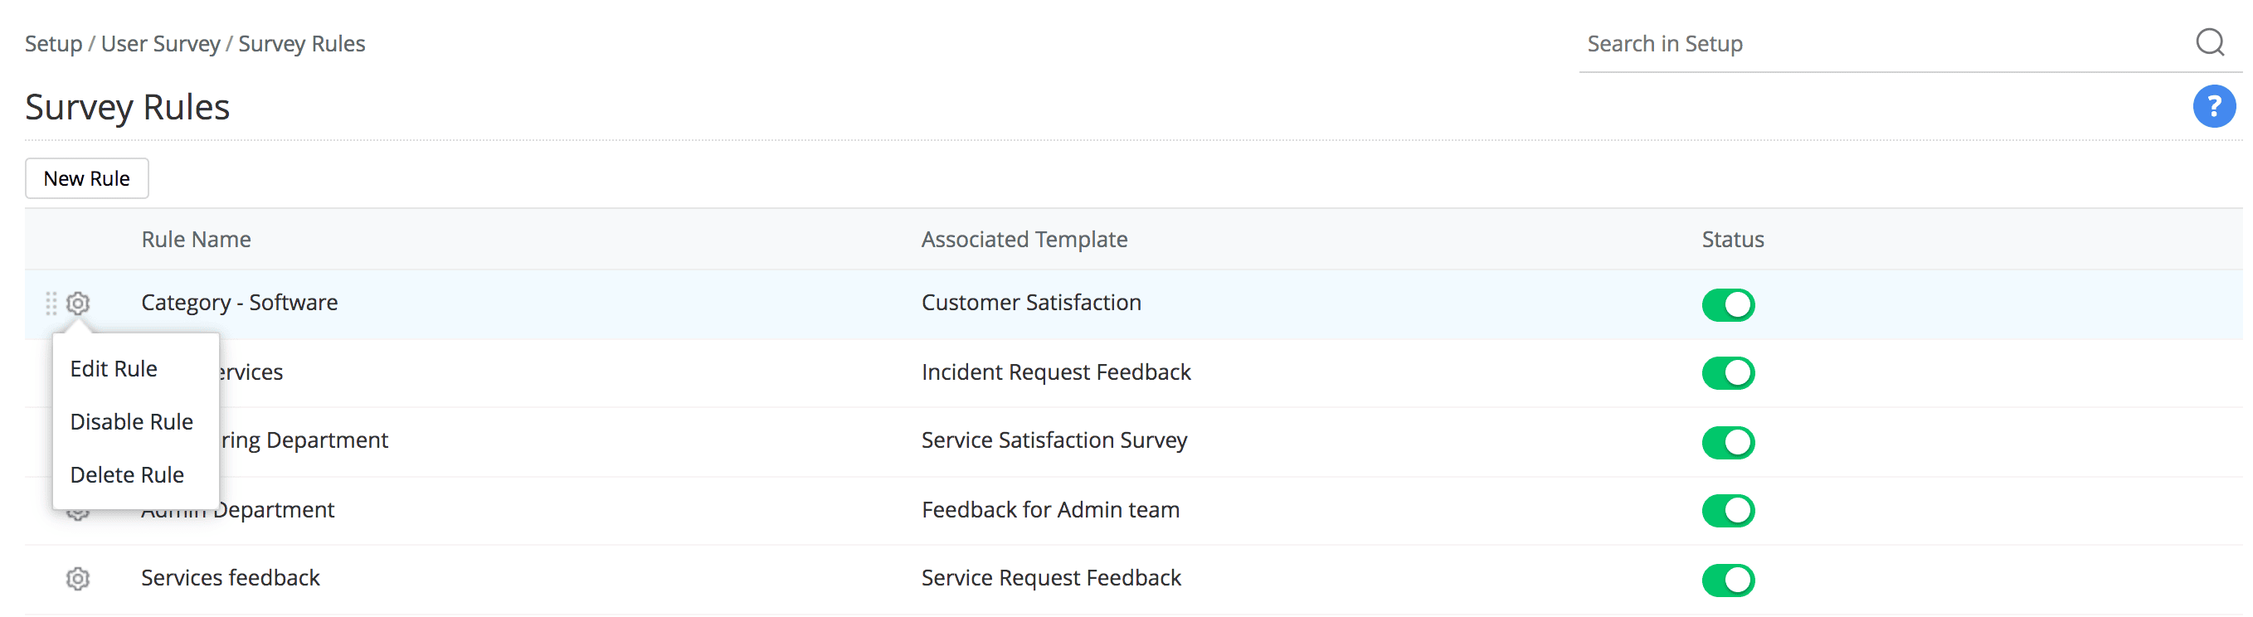This screenshot has height=617, width=2253.
Task: Open the blue help question mark icon
Action: (2213, 107)
